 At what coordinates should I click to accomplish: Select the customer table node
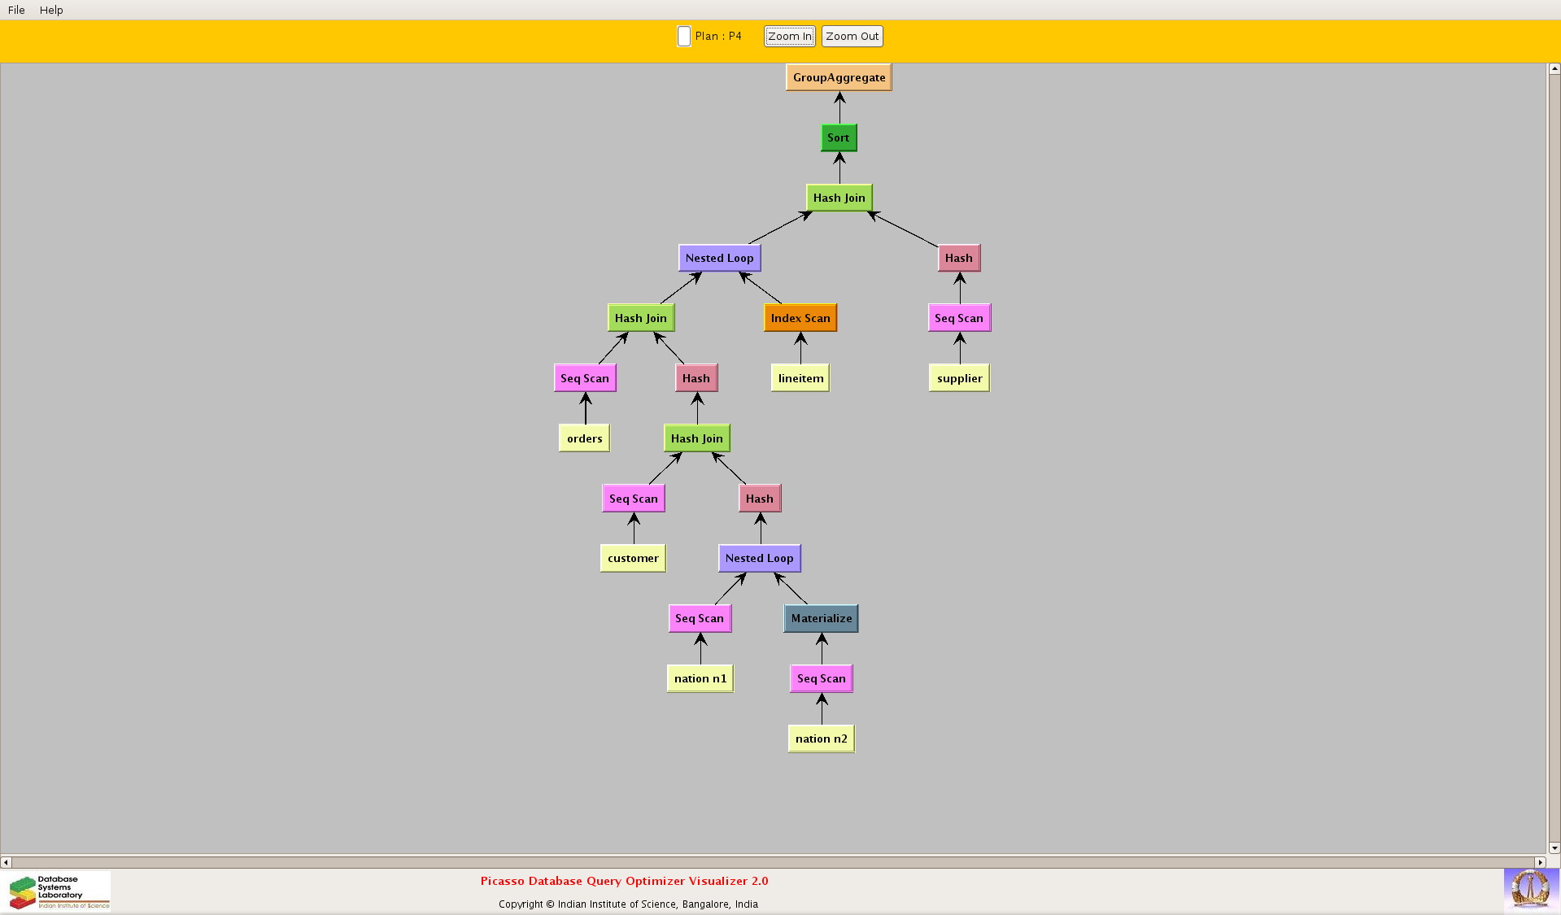tap(633, 559)
